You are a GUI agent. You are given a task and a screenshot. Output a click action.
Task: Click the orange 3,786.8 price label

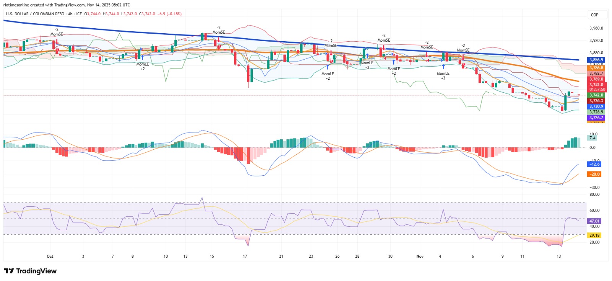tap(596, 68)
